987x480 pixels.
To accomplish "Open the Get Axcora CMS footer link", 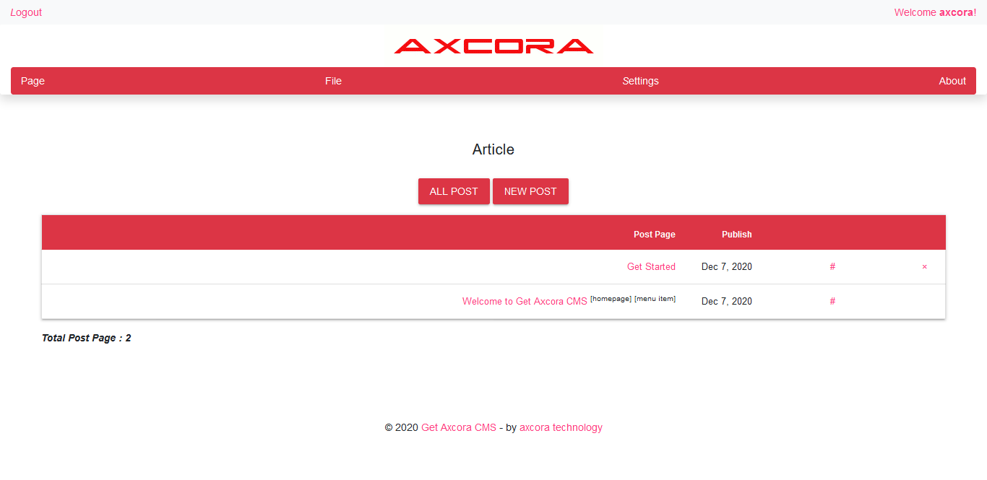I will pos(458,427).
